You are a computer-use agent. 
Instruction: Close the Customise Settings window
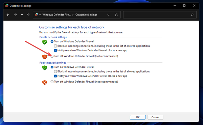(194, 6)
